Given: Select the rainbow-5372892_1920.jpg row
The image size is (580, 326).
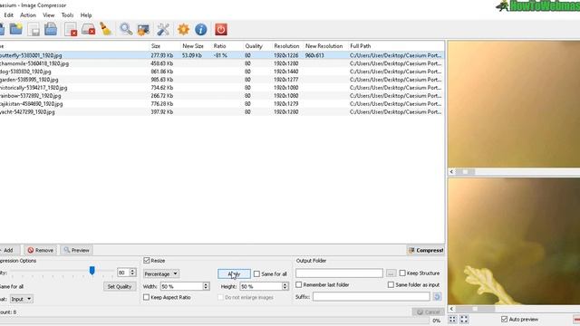Looking at the screenshot, I should 222,96.
